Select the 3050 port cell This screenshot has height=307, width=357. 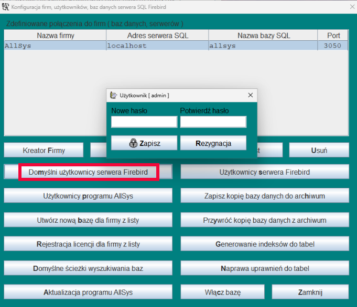[333, 46]
